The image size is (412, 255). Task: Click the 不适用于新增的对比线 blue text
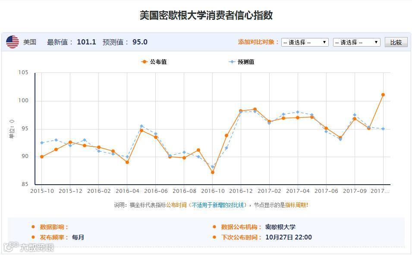click(217, 205)
